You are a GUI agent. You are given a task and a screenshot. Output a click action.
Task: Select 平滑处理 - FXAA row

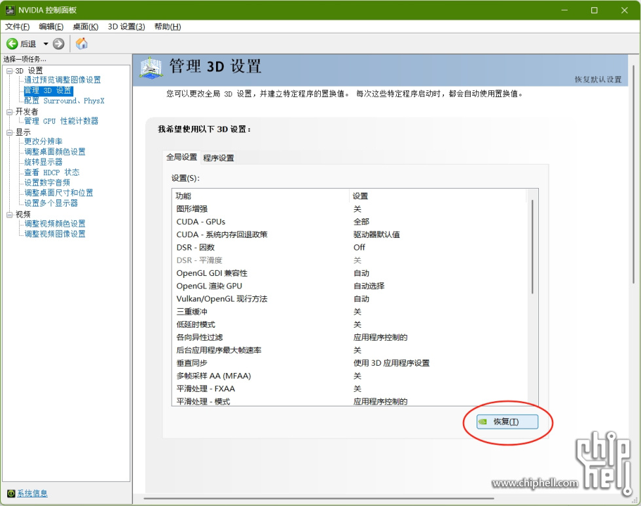pyautogui.click(x=350, y=389)
